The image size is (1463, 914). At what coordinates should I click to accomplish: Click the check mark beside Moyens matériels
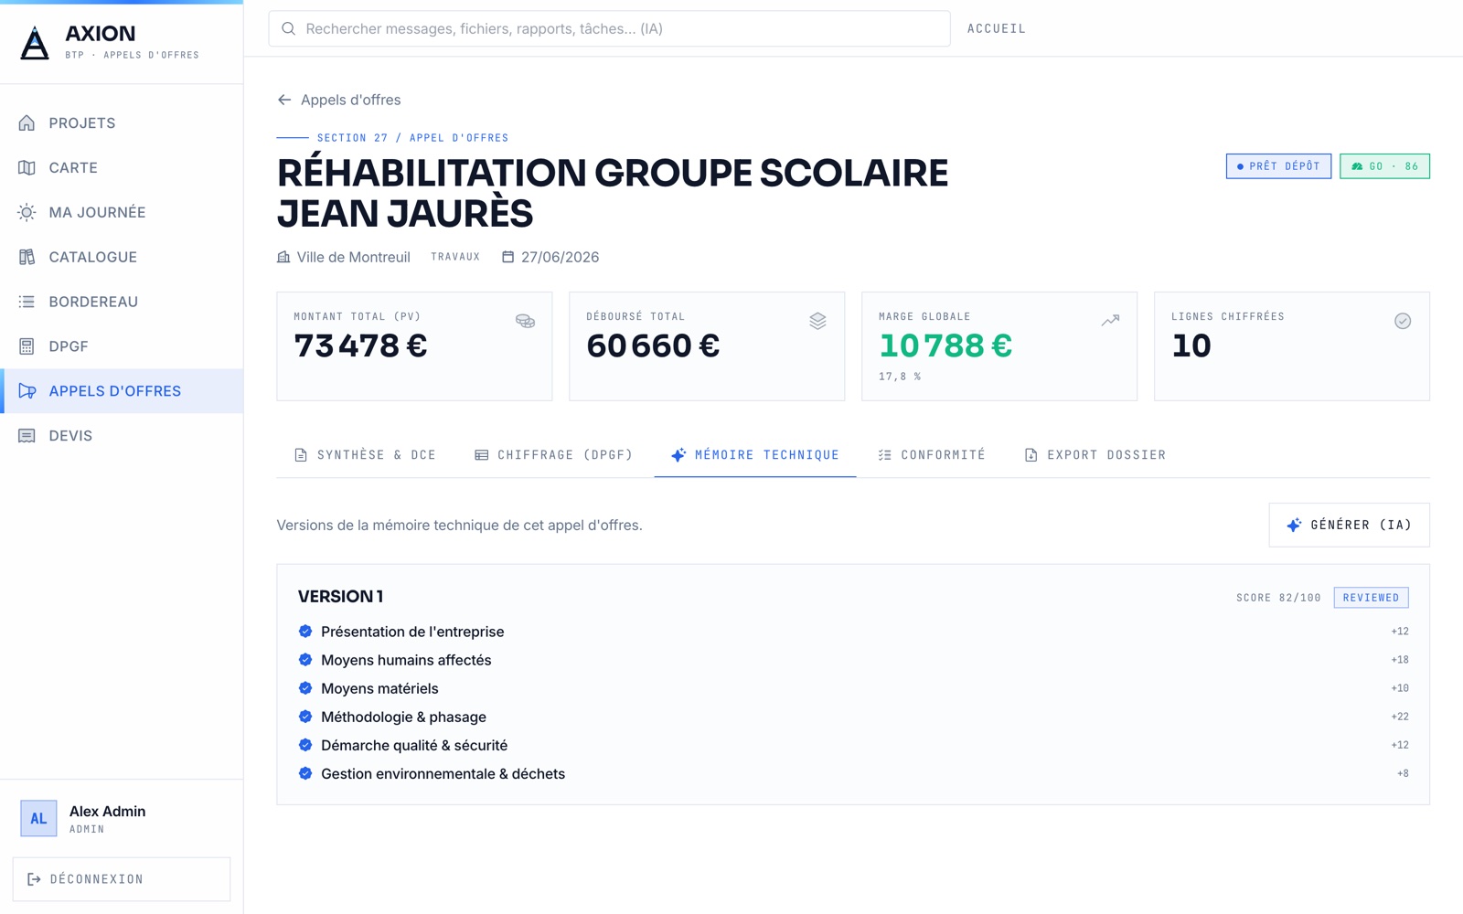[305, 688]
